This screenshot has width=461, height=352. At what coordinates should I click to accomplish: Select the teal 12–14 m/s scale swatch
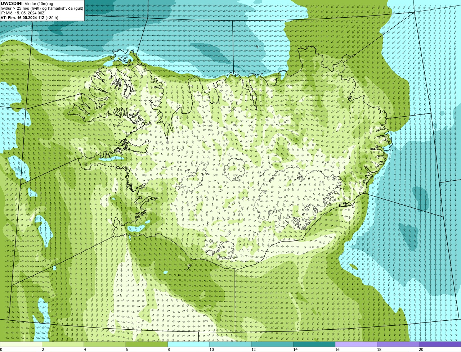pos(272,344)
